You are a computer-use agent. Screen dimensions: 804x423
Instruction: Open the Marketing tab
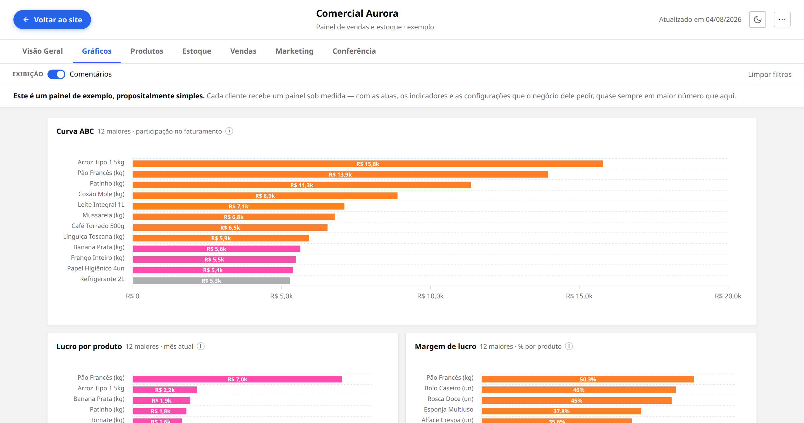click(x=294, y=51)
